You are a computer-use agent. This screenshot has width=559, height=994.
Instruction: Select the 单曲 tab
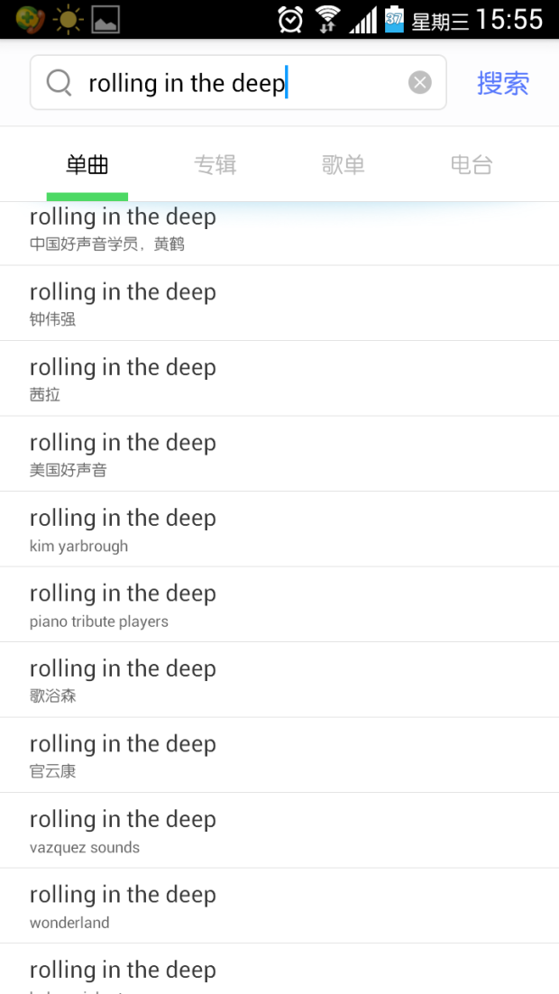click(87, 165)
